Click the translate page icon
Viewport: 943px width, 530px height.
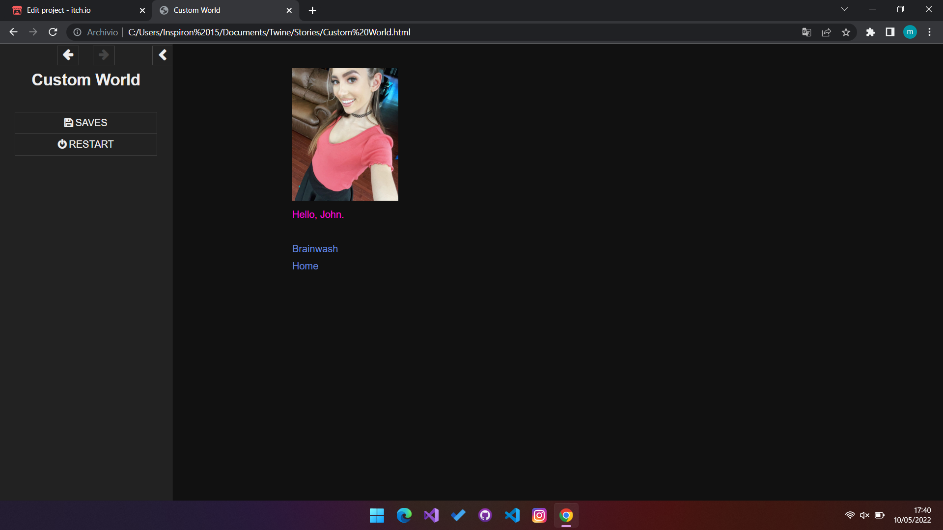point(806,32)
